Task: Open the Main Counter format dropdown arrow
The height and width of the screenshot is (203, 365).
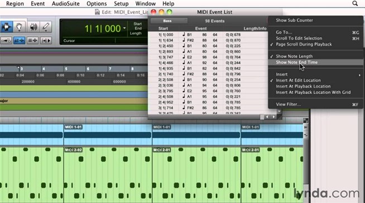Action: [x=124, y=28]
